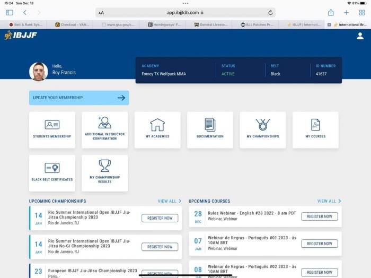Switch to the www.gsa.gov tab
The height and width of the screenshot is (278, 371).
click(118, 24)
